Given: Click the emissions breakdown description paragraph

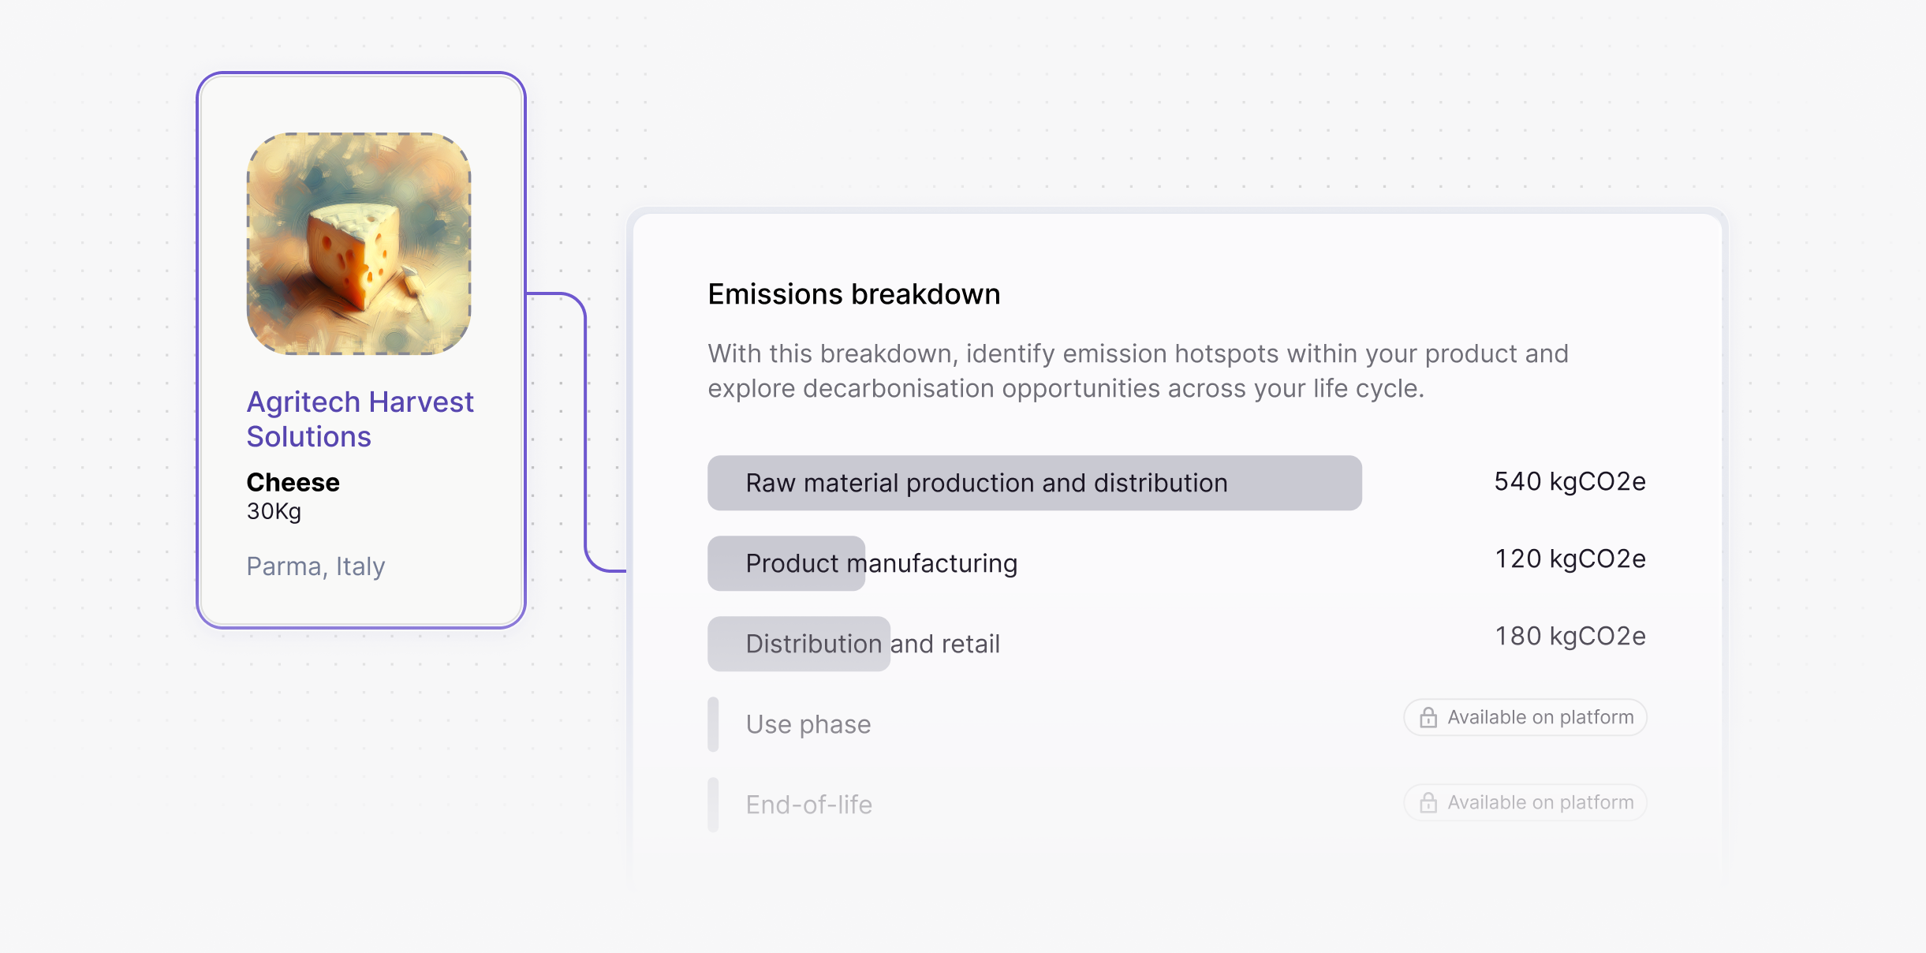Looking at the screenshot, I should coord(1138,371).
